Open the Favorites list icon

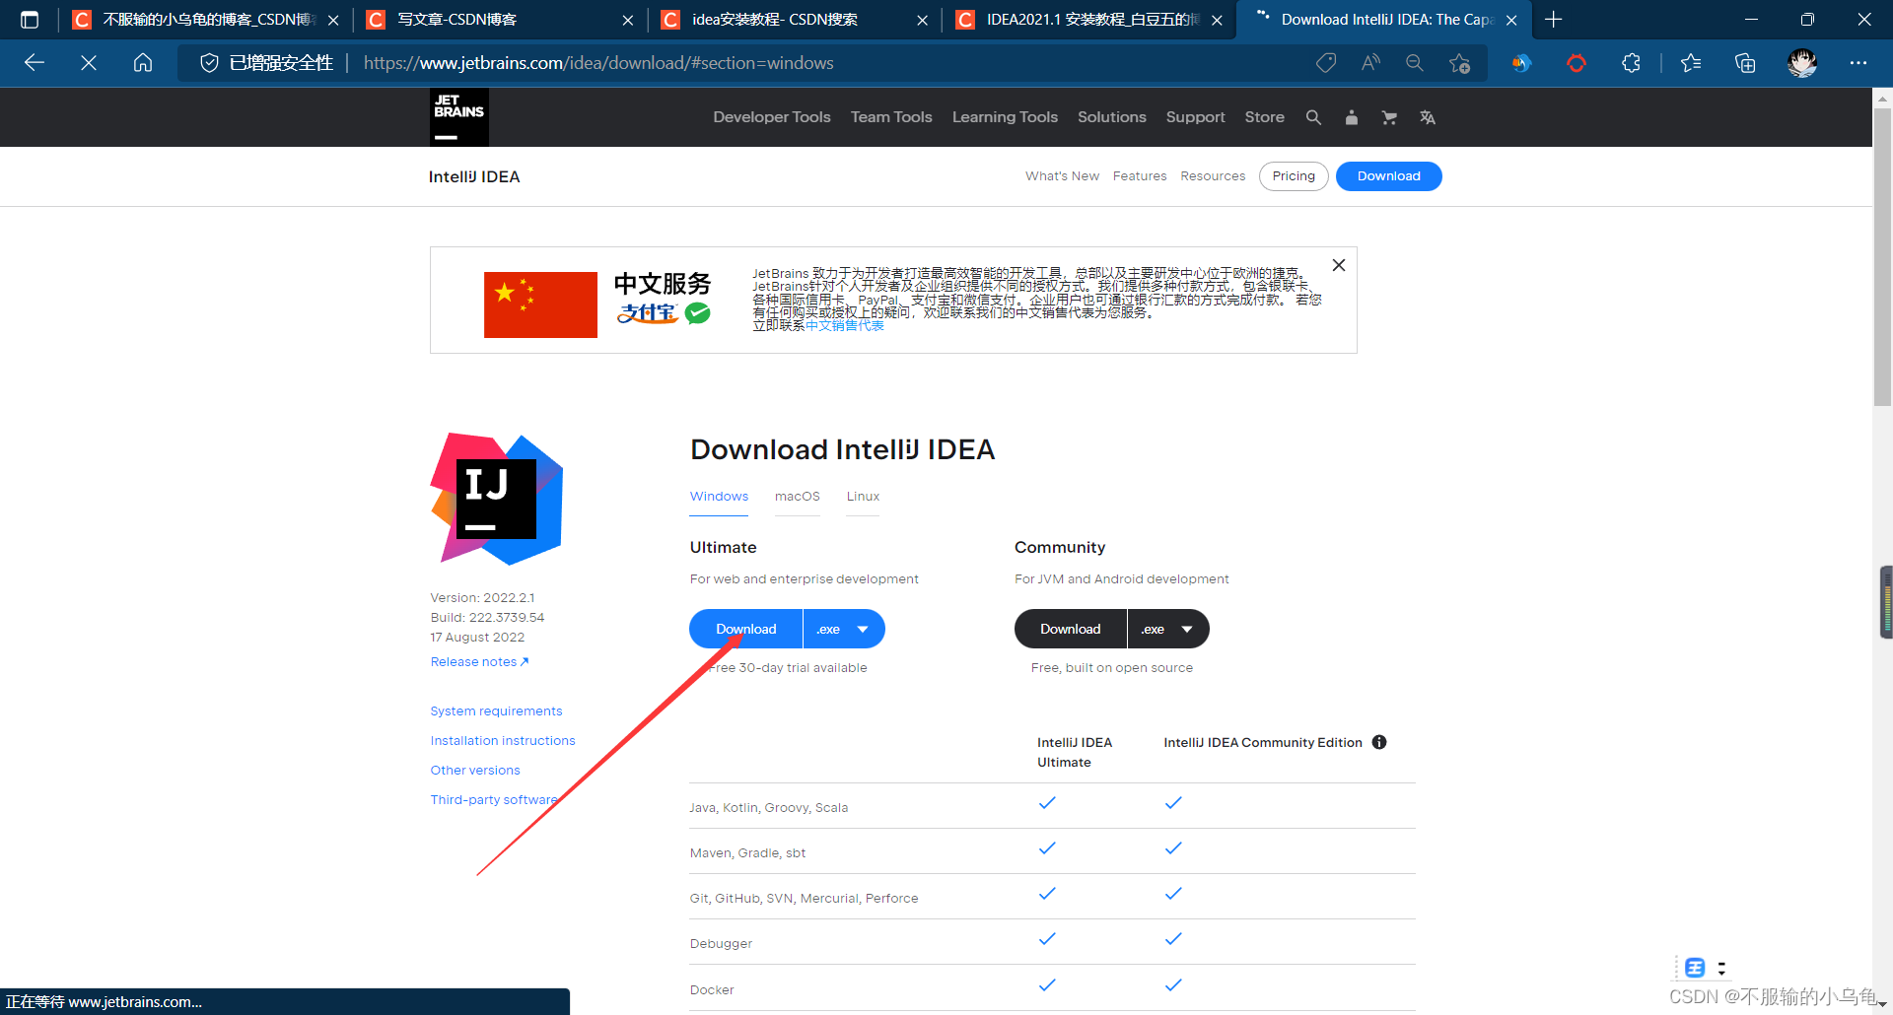(x=1691, y=63)
